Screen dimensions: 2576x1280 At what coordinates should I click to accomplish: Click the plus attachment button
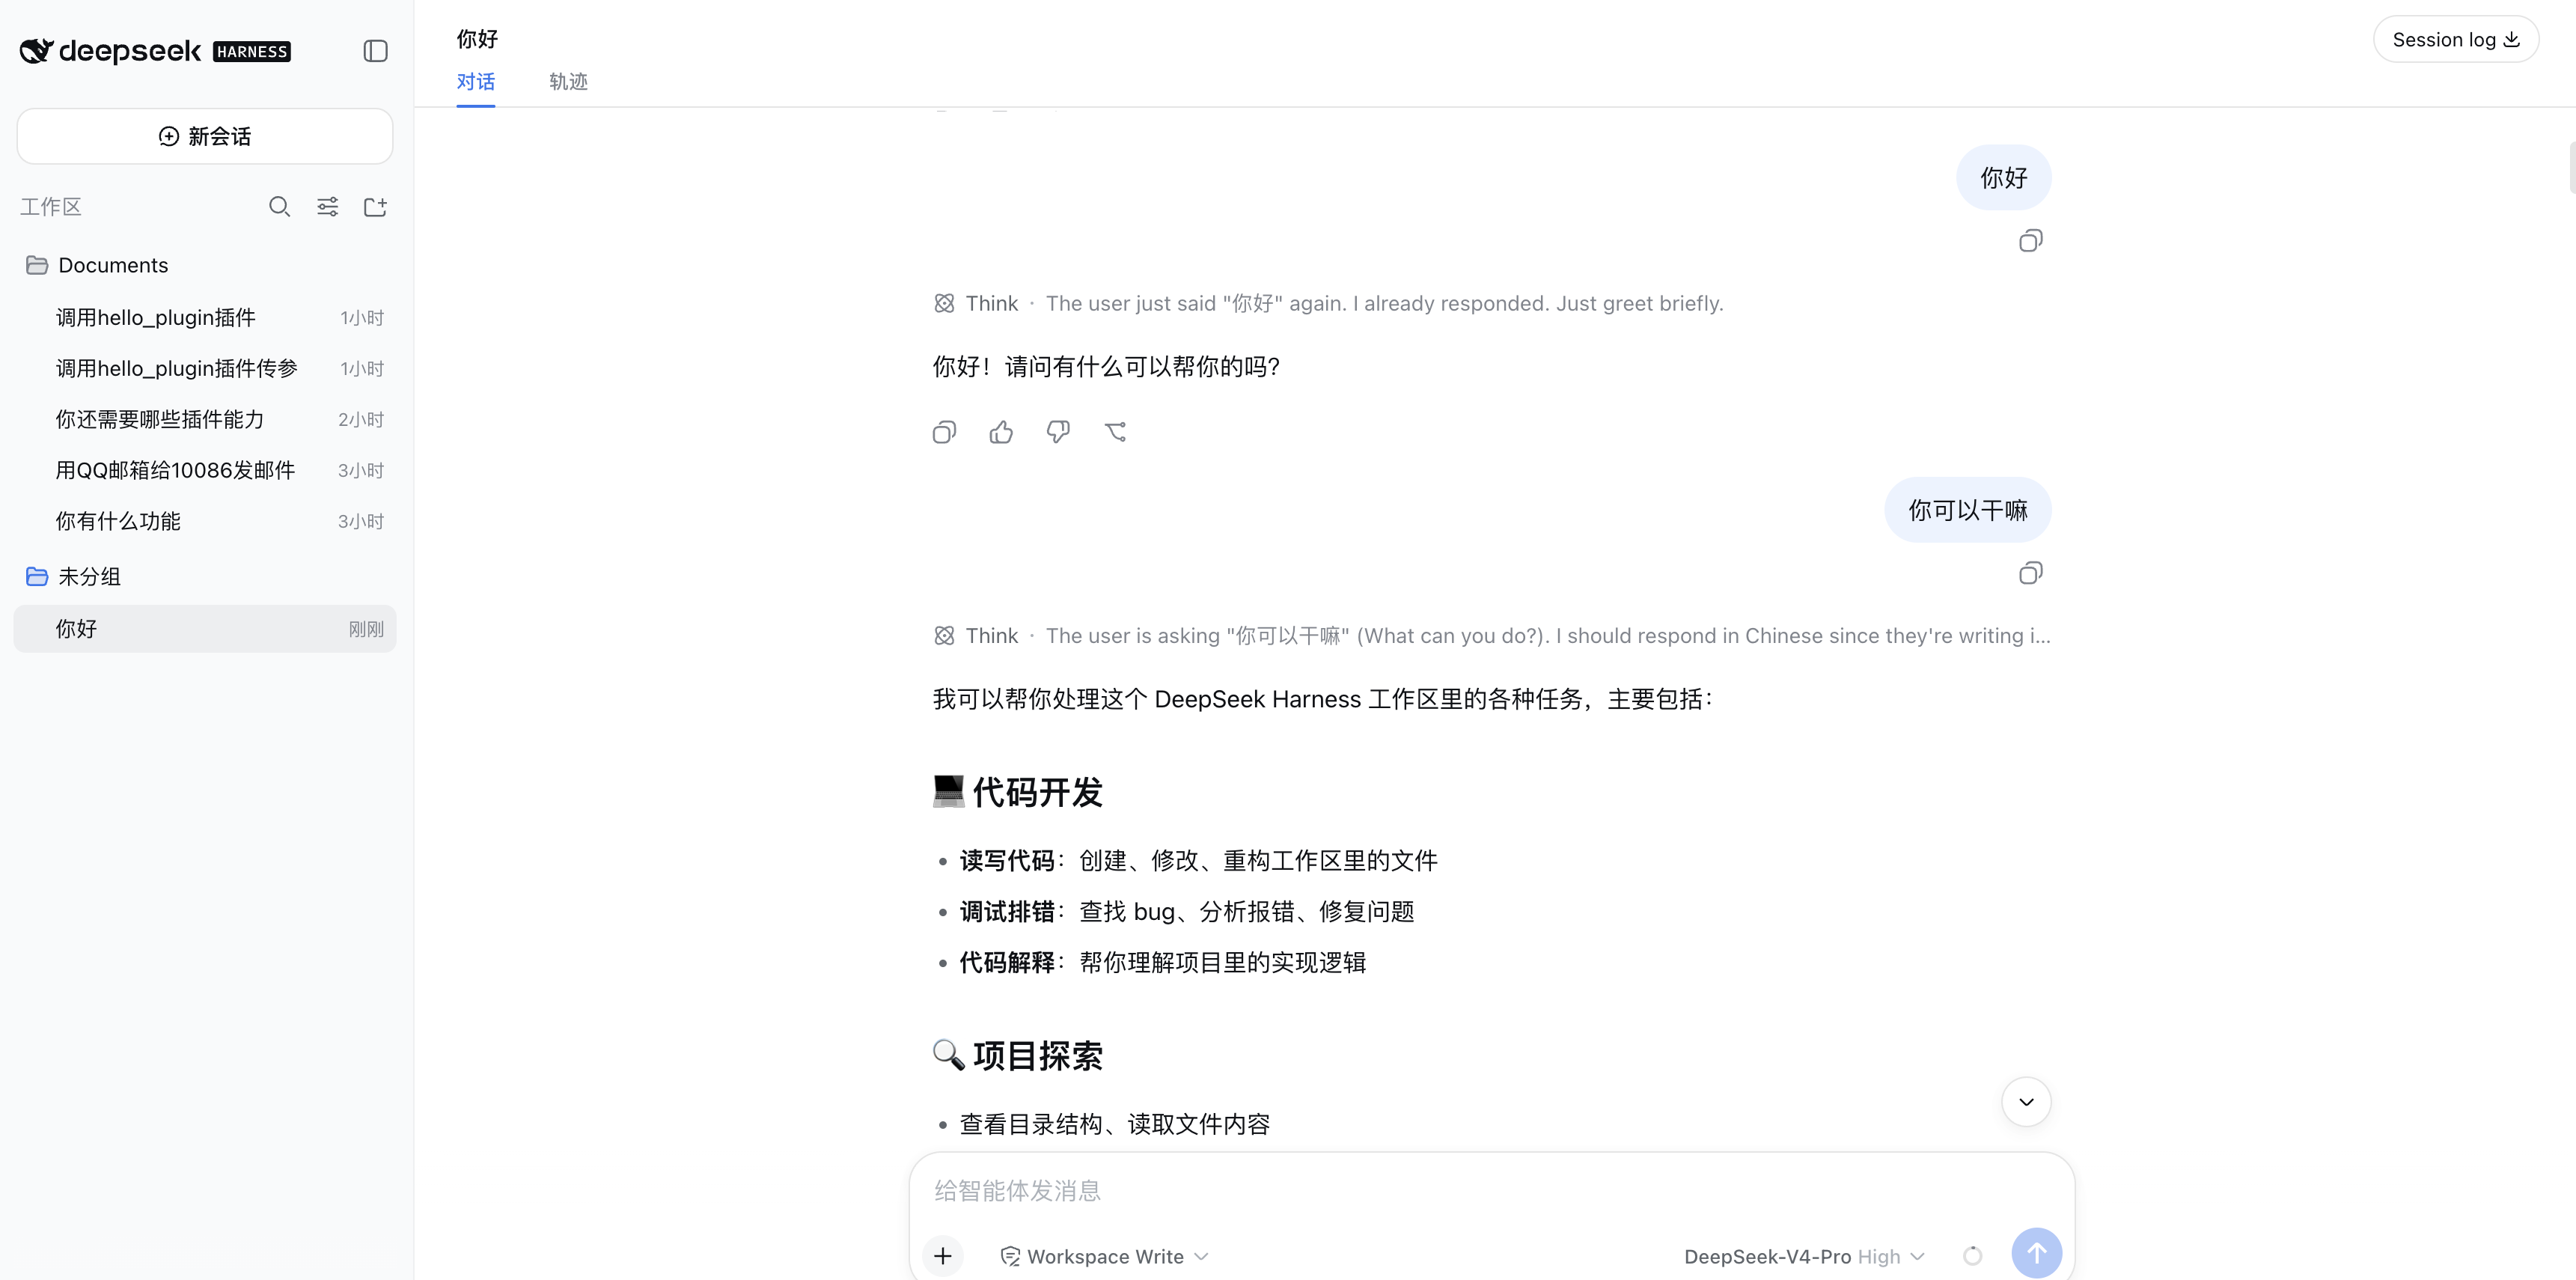943,1256
